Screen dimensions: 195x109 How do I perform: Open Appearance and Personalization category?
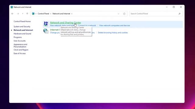(20, 45)
